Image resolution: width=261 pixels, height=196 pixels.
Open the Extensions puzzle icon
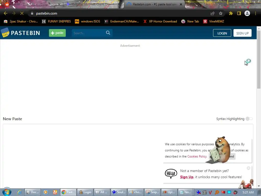coord(231,13)
